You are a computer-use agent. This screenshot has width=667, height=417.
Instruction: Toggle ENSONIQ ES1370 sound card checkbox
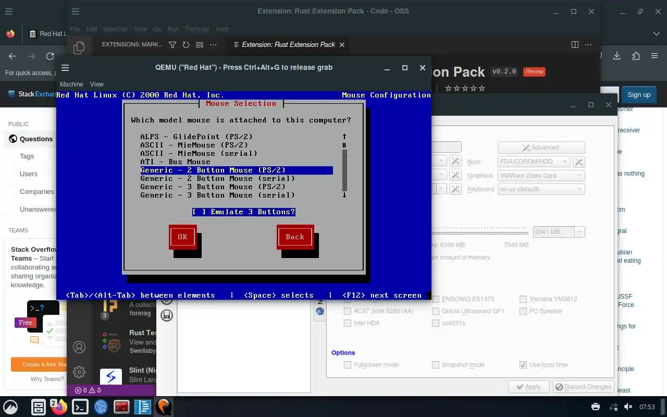[x=436, y=299]
